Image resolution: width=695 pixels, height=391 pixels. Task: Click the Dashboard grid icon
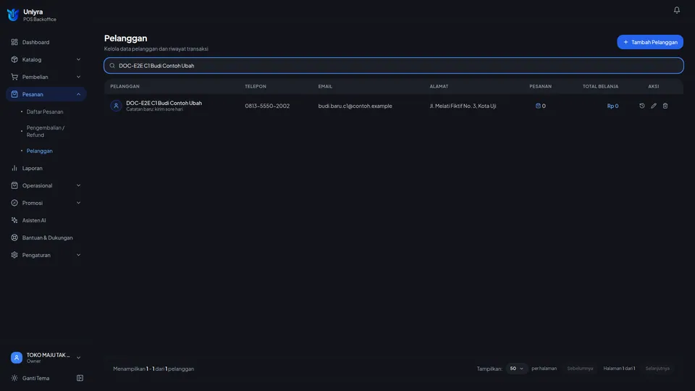(x=14, y=42)
